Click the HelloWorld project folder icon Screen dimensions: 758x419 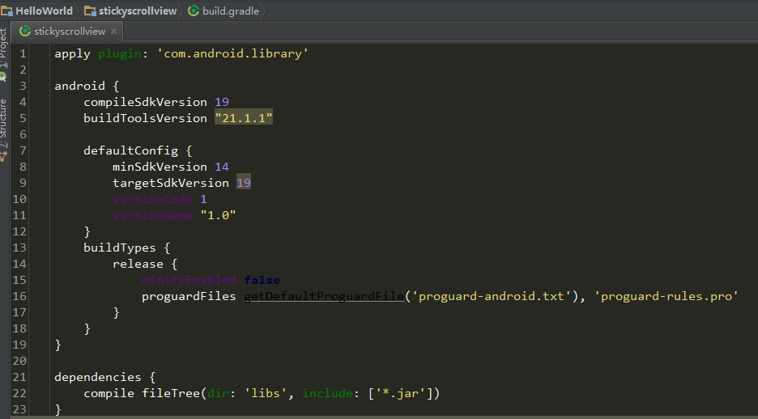point(6,11)
